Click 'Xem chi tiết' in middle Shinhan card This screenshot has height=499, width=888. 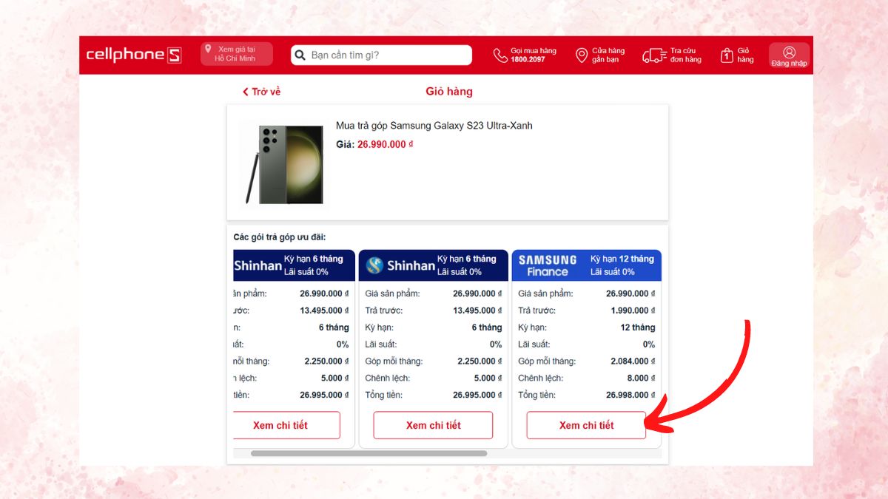tap(433, 425)
